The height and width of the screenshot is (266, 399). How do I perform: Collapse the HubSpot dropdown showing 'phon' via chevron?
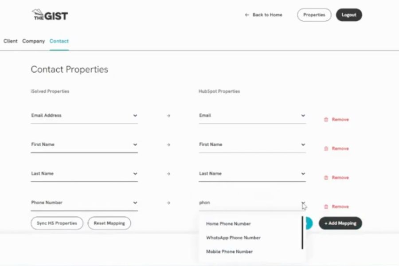[x=303, y=203]
